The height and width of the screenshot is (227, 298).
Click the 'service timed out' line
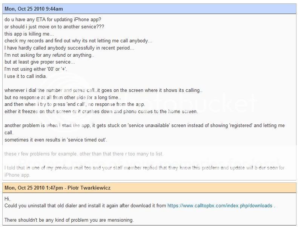pyautogui.click(x=56, y=140)
